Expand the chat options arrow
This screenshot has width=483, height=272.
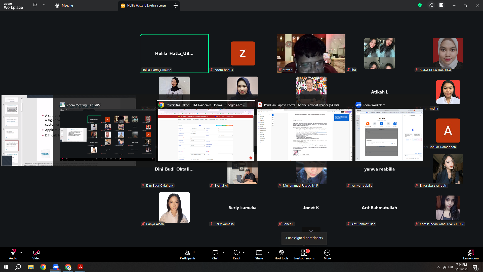[x=224, y=253]
